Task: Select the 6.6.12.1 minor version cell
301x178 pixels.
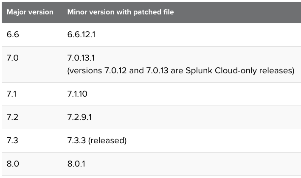Action: coord(81,34)
